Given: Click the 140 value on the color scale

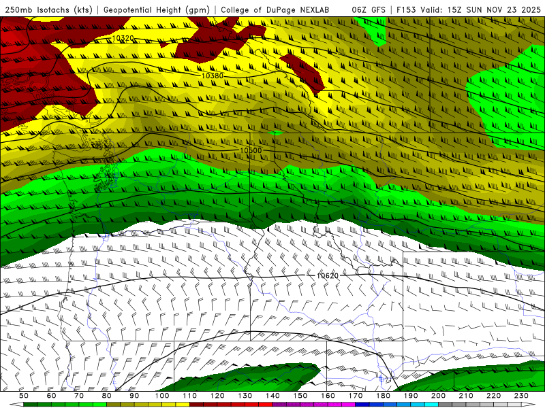Looking at the screenshot, I should (x=272, y=396).
